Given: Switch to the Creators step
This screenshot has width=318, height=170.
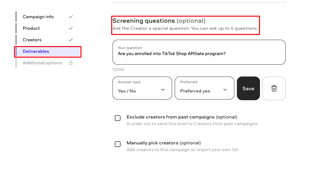Looking at the screenshot, I should pyautogui.click(x=32, y=40).
